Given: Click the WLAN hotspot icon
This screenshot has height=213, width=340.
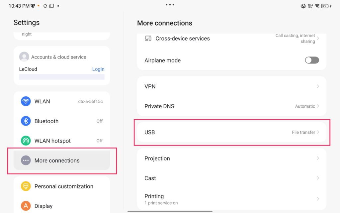Looking at the screenshot, I should [x=26, y=141].
